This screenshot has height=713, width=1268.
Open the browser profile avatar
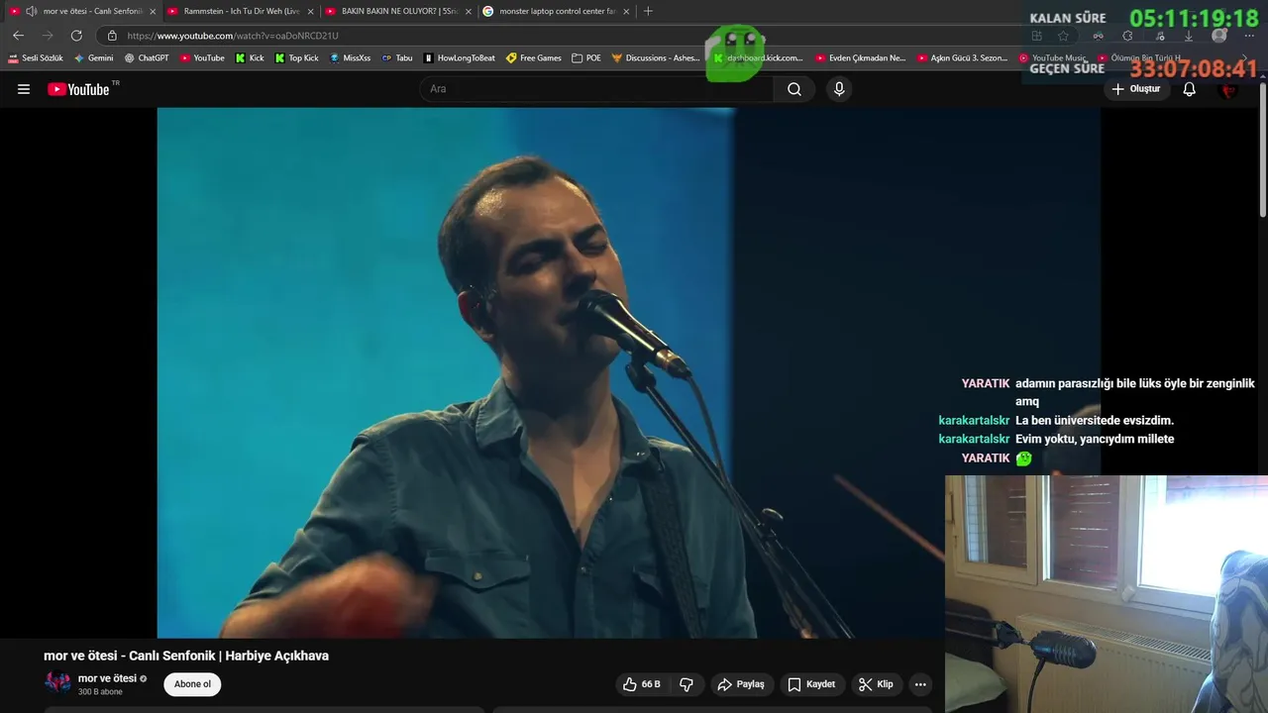pyautogui.click(x=1219, y=36)
